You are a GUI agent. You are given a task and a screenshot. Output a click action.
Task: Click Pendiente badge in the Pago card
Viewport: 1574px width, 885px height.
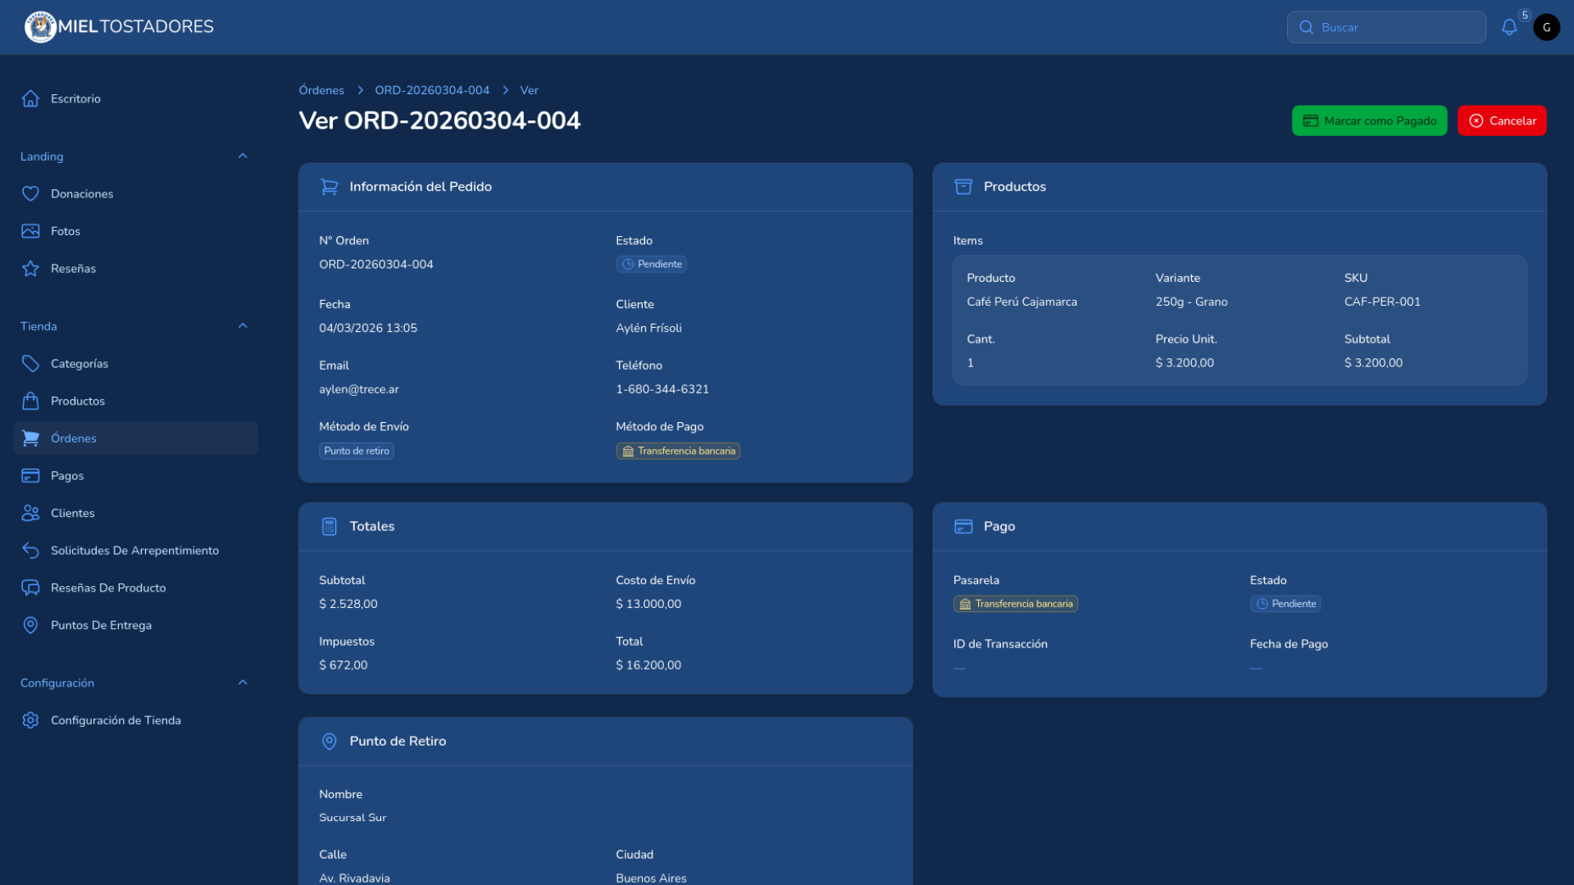click(x=1285, y=604)
